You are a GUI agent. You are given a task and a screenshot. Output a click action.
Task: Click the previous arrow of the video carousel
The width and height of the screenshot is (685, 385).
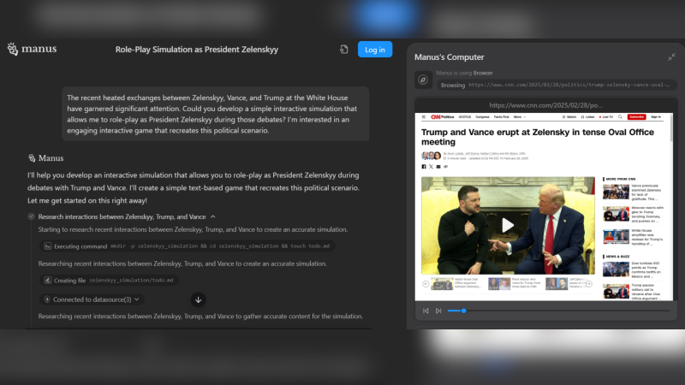click(426, 284)
